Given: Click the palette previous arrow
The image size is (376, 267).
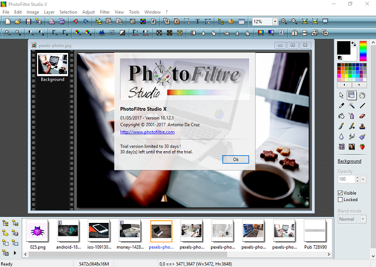Looking at the screenshot, I should point(344,85).
